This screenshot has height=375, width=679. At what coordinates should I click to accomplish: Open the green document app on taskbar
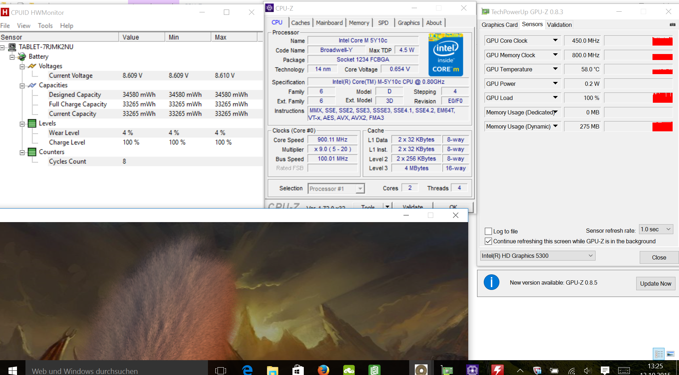[x=374, y=370]
